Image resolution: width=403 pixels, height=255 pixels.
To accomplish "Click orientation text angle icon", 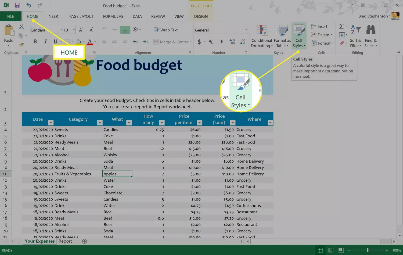I will coord(136,30).
